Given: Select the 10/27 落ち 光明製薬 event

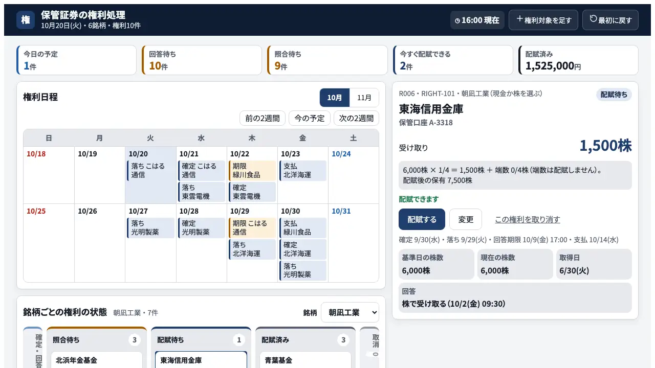Looking at the screenshot, I should 150,228.
